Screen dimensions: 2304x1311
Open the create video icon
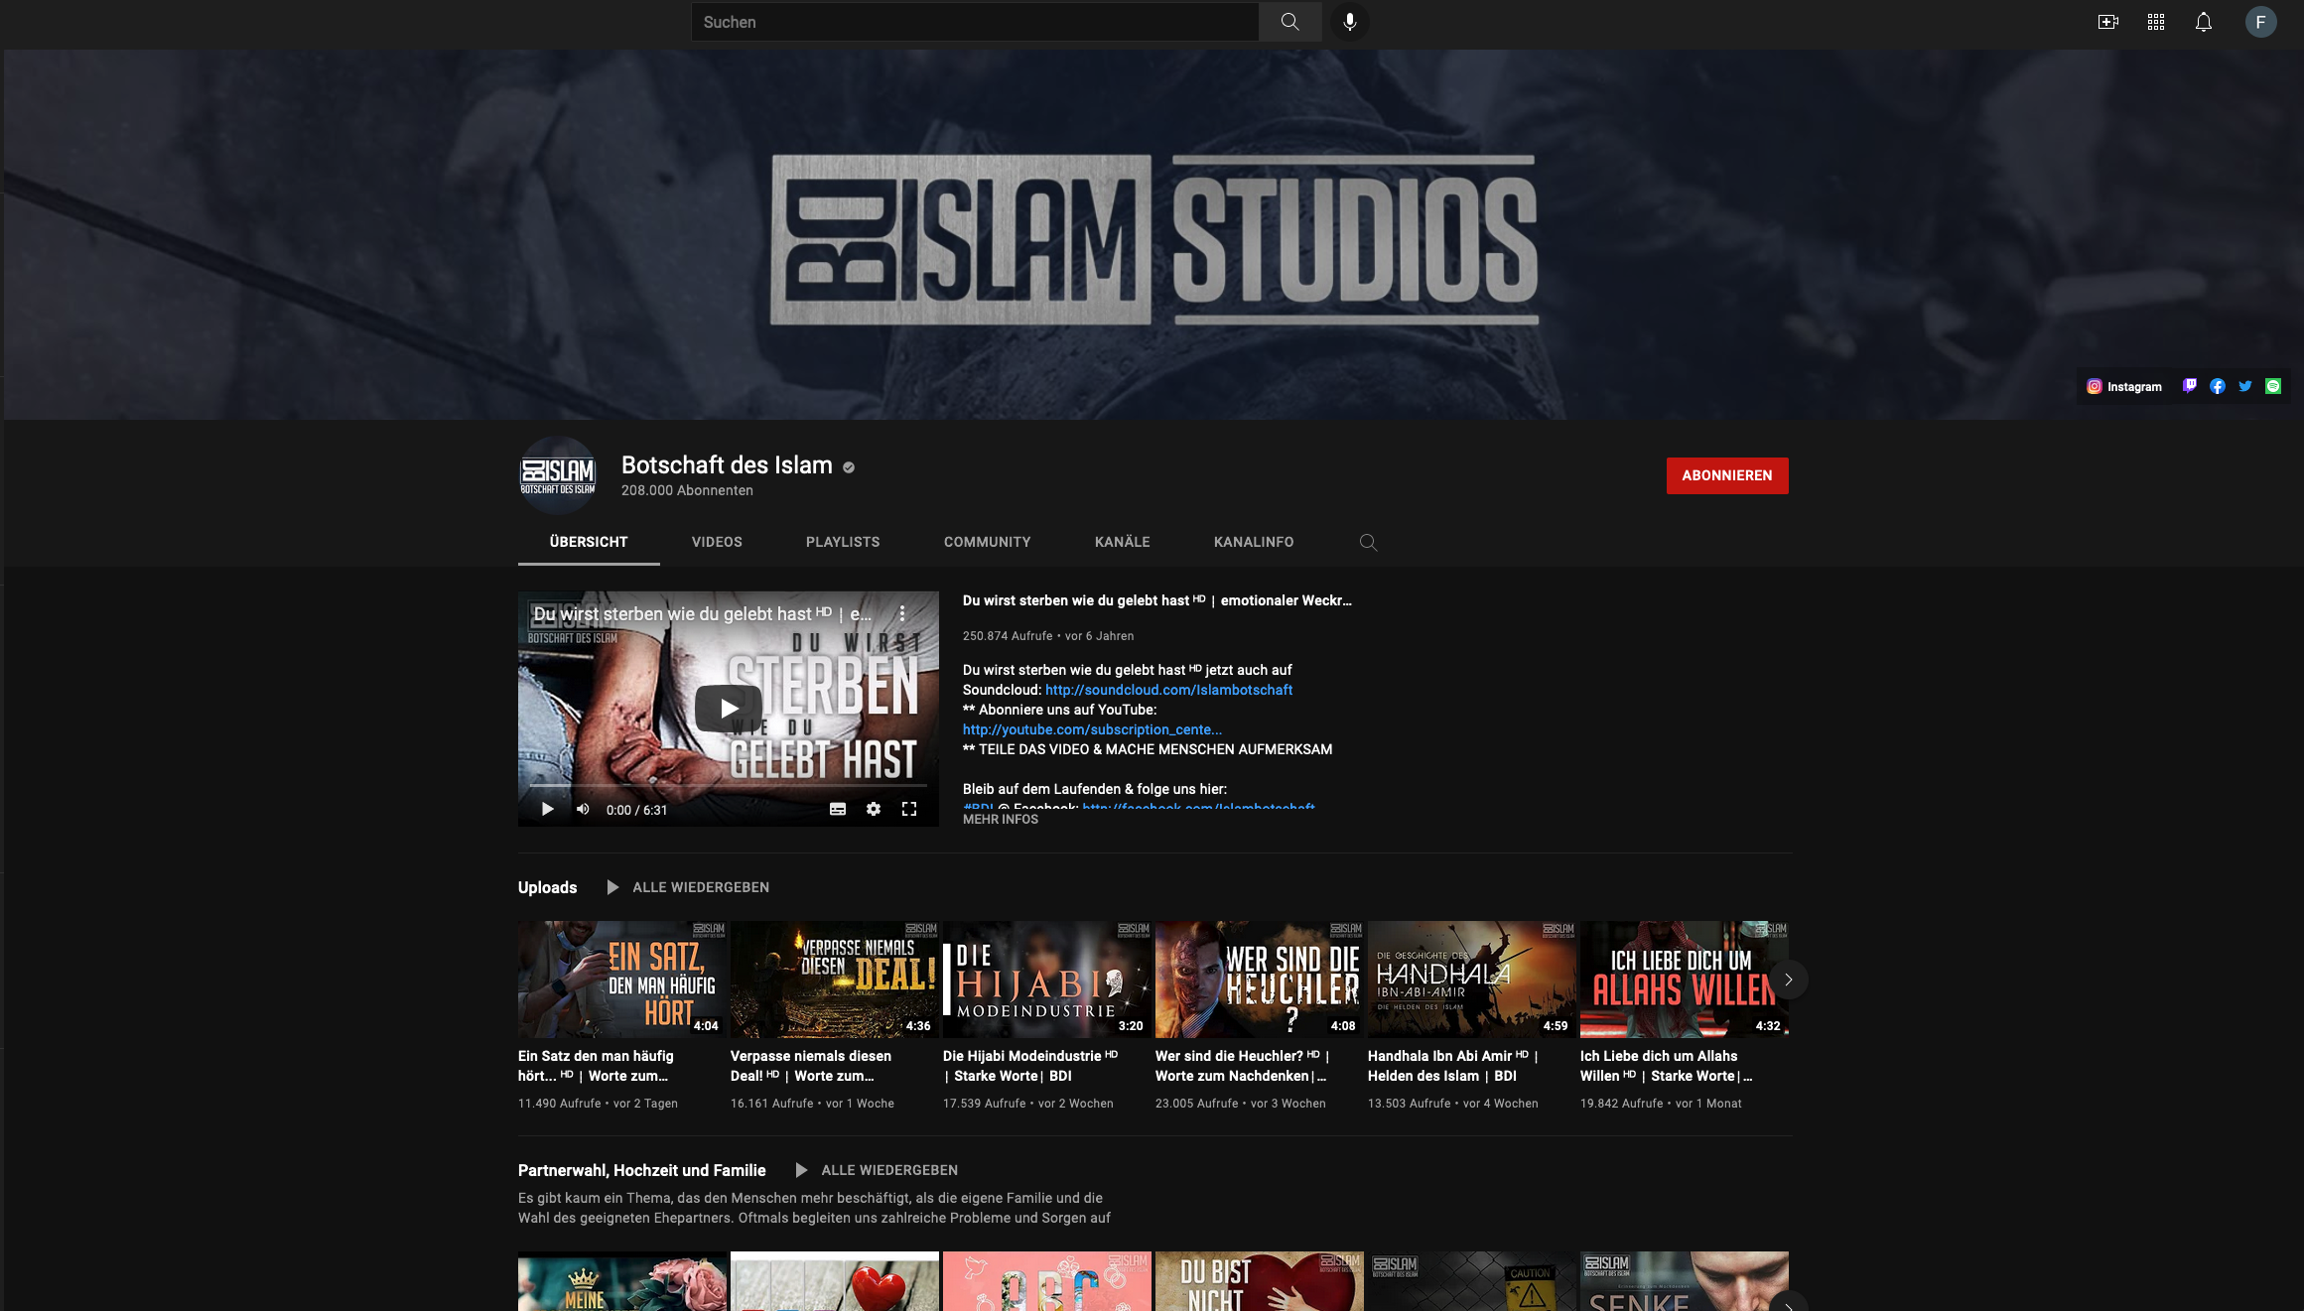(2107, 22)
